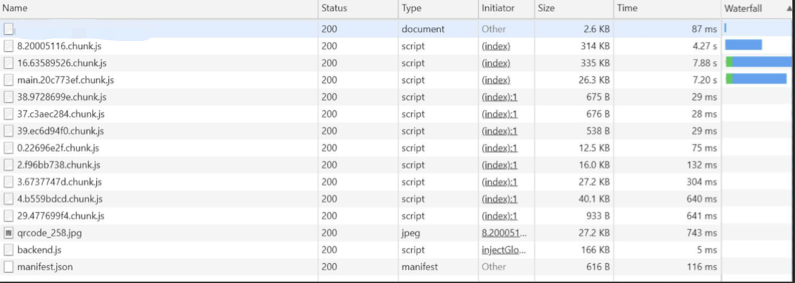Sort requests by Size column header
The width and height of the screenshot is (795, 283).
point(546,8)
